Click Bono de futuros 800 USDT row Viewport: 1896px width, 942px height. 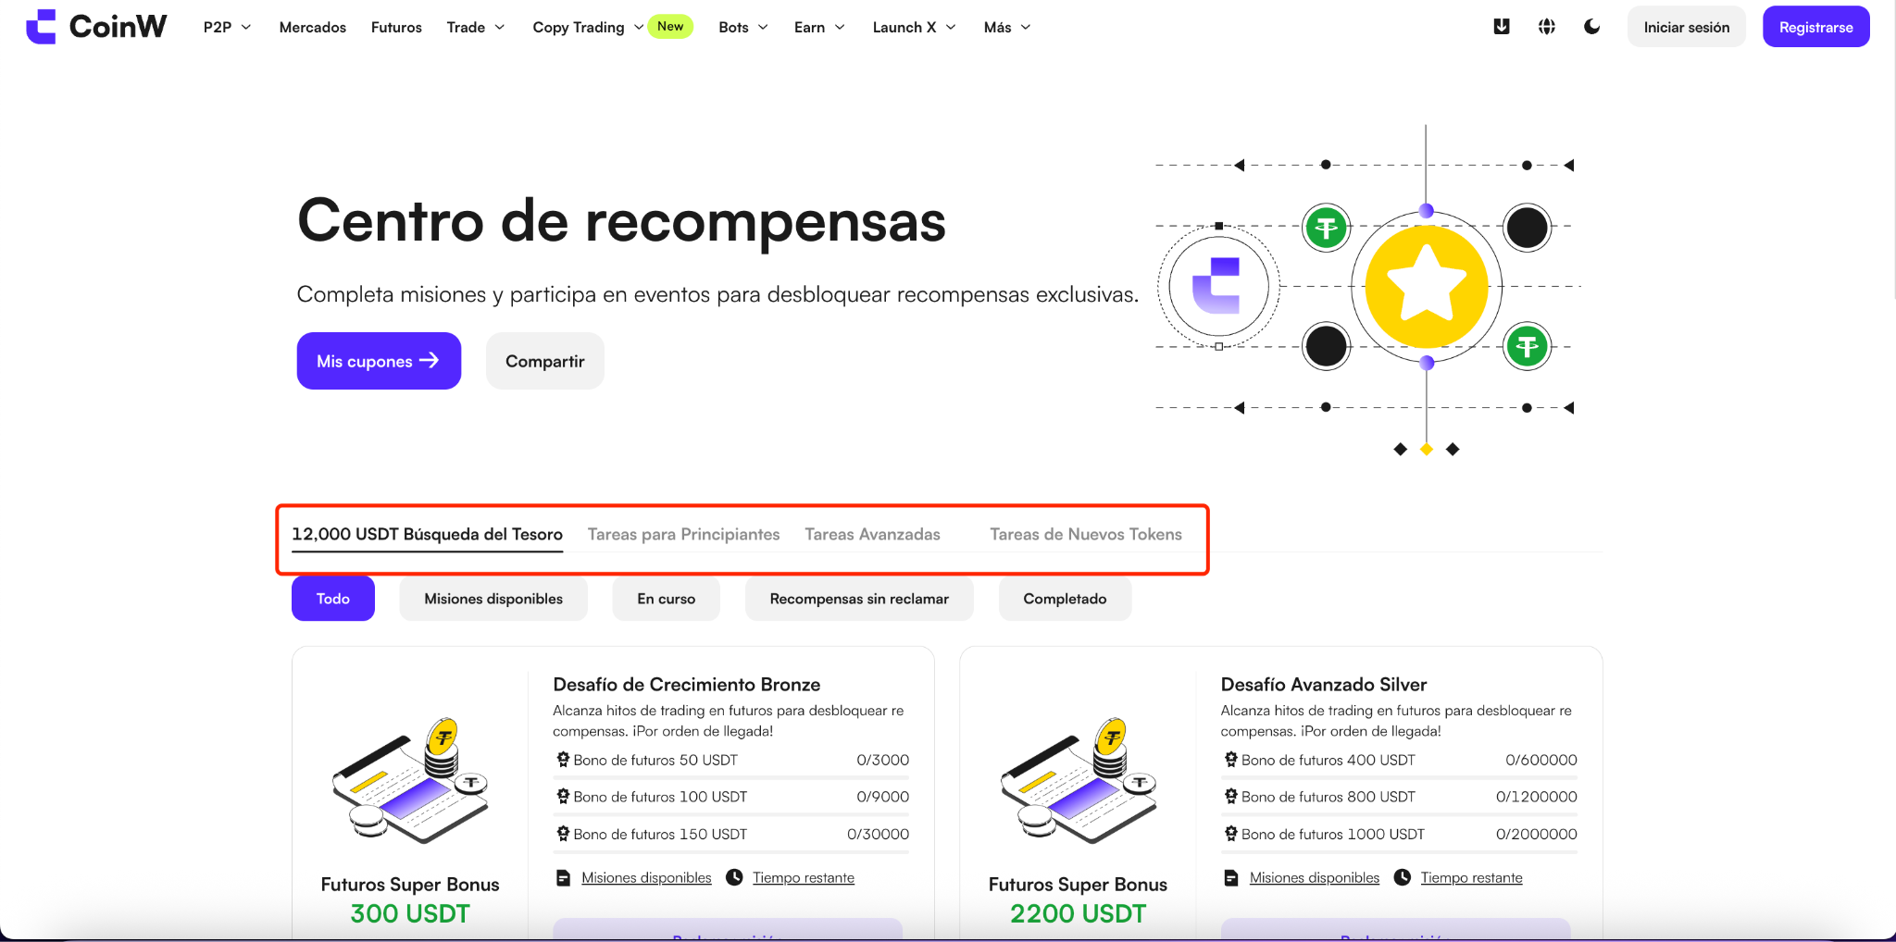(1399, 797)
